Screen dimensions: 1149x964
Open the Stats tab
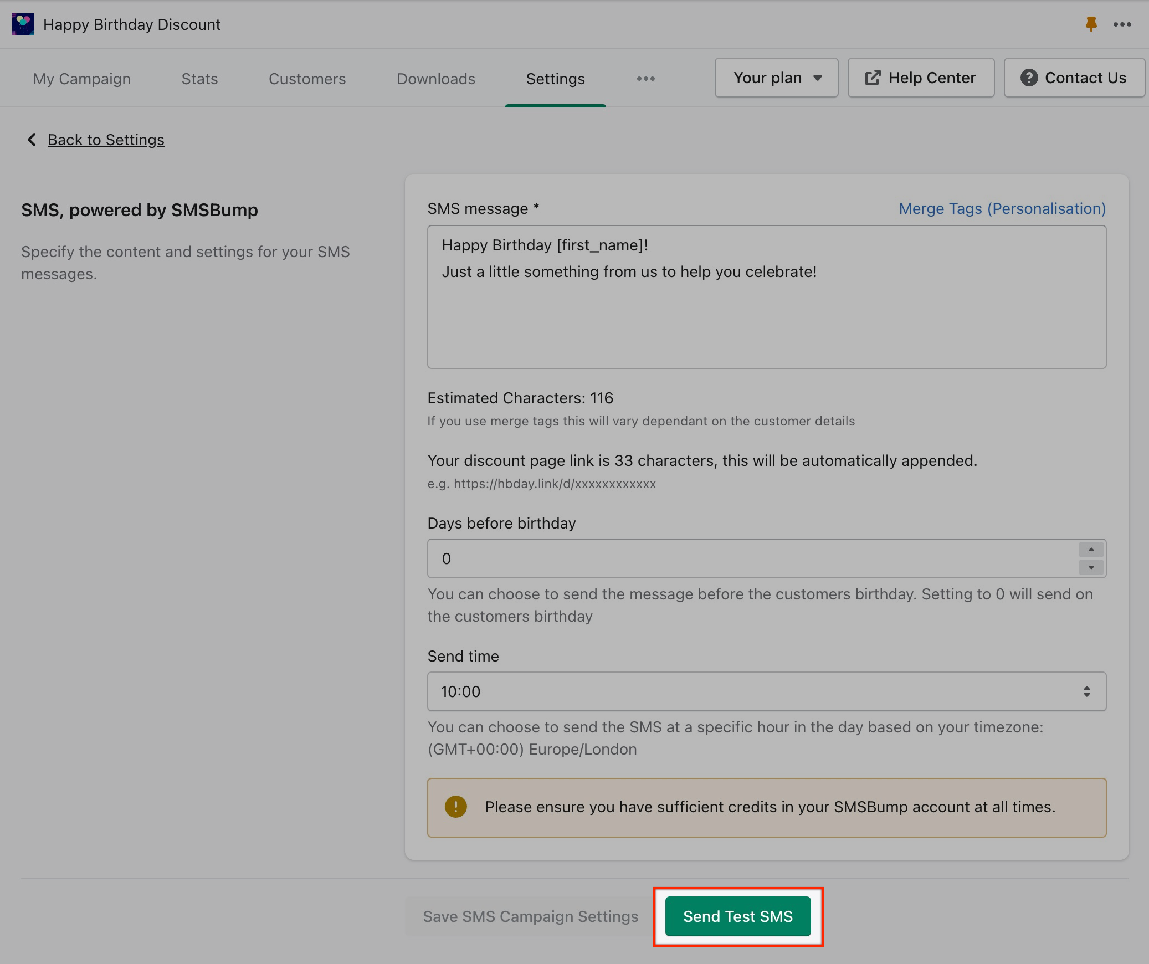coord(199,79)
